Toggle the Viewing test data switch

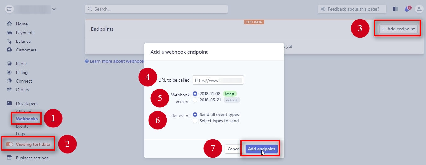click(9, 144)
